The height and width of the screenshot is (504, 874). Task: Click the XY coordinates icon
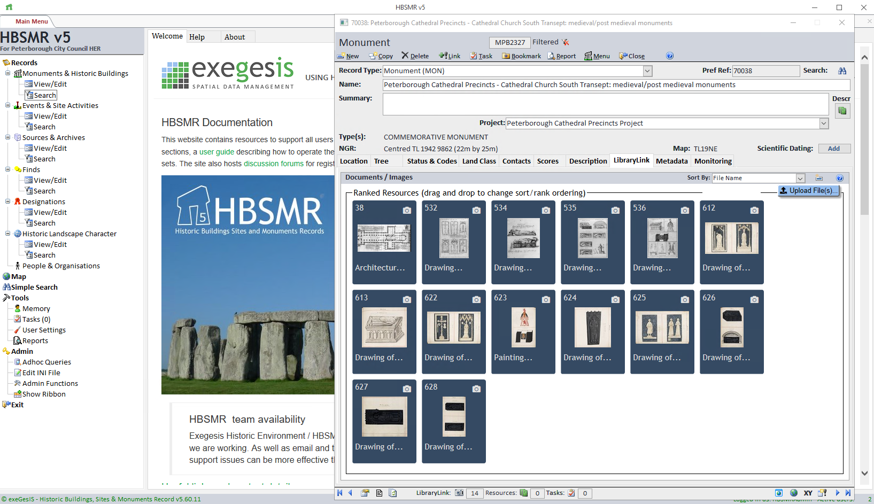(808, 493)
